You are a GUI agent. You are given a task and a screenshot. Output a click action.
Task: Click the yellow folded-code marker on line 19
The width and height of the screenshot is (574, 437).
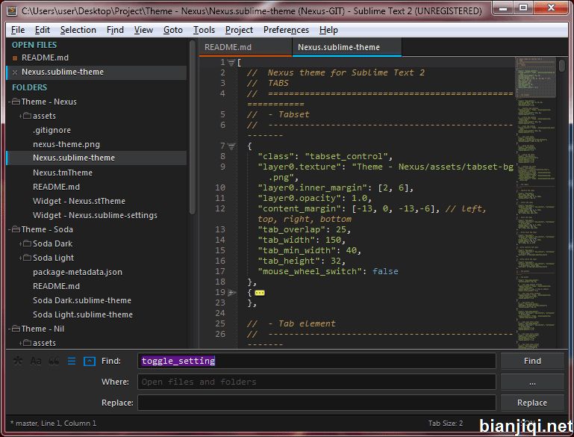(x=260, y=293)
